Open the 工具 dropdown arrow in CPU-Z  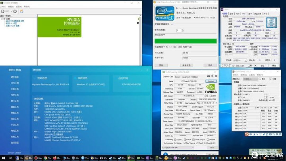[256, 65]
